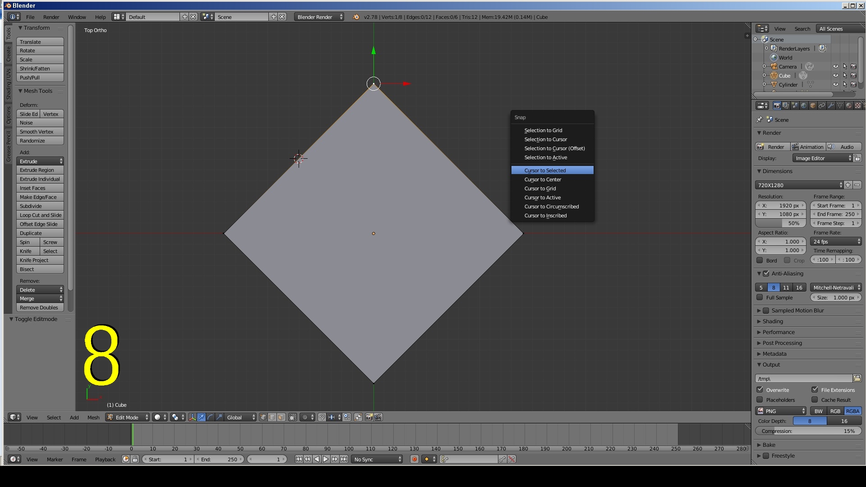Click the OpenGL render active viewport icon
This screenshot has width=866, height=487.
coord(369,418)
